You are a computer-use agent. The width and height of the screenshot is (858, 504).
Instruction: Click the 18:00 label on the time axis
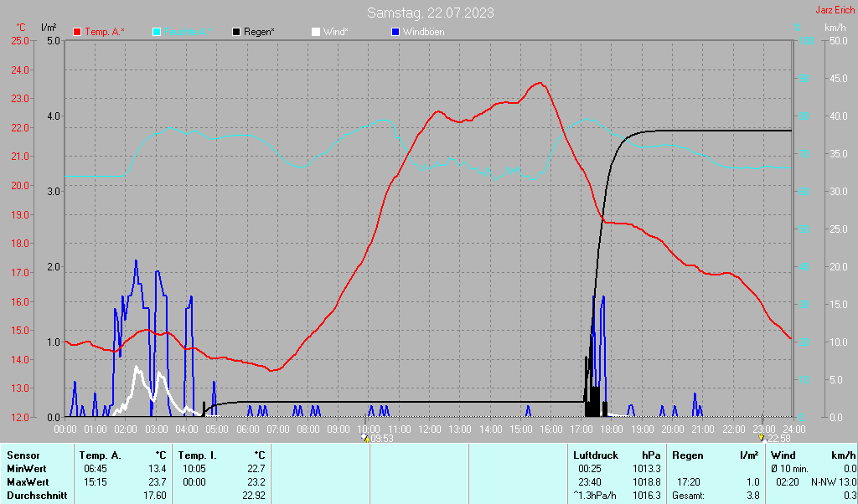612,429
